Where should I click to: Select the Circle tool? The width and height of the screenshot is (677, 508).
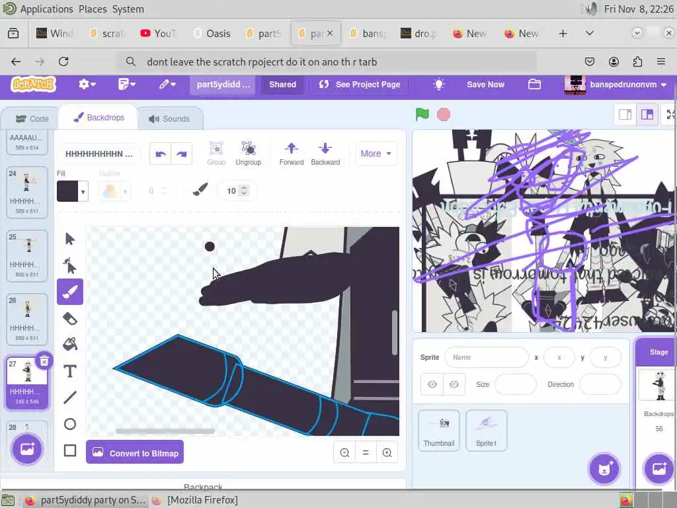[69, 424]
